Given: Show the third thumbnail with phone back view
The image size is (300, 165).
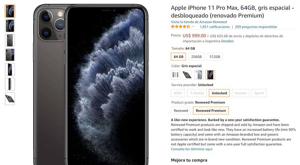Looking at the screenshot, I should tap(10, 40).
